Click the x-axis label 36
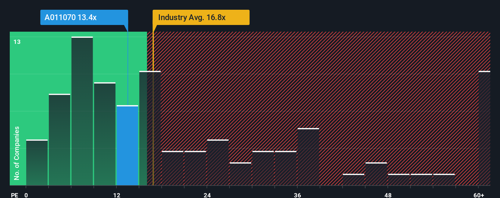This screenshot has height=198, width=500. tap(298, 195)
